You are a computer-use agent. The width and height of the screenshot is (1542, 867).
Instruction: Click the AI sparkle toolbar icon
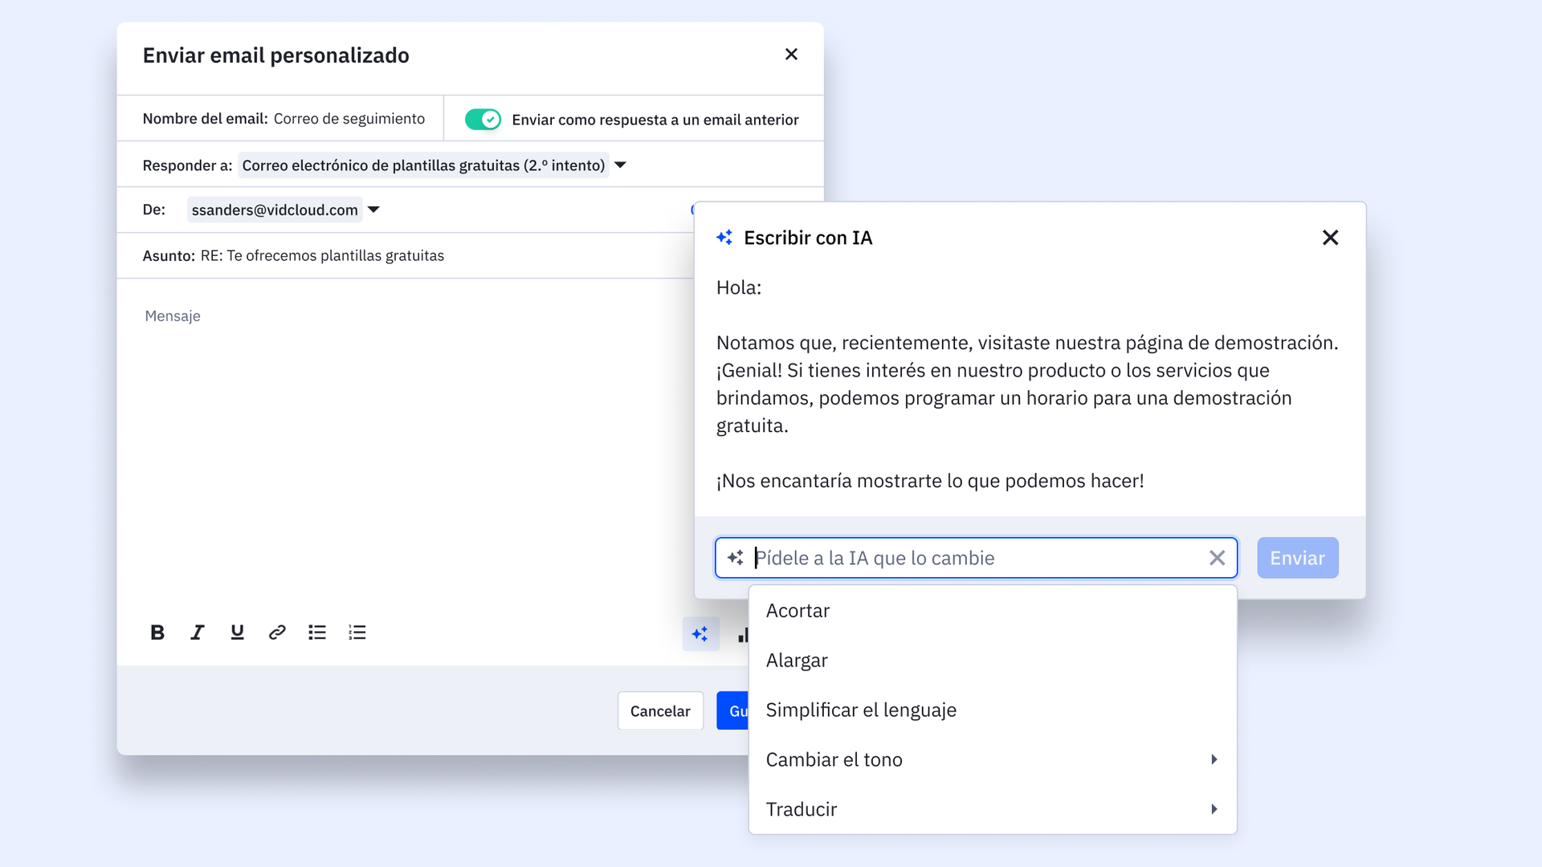(x=700, y=634)
